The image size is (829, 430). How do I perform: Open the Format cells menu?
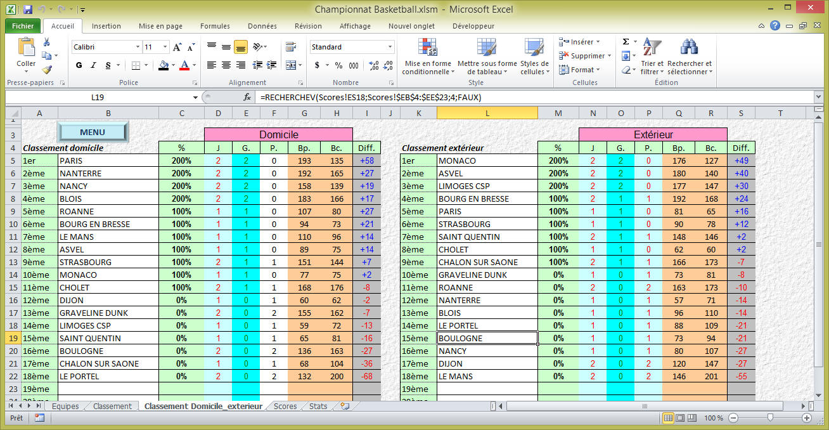click(x=578, y=70)
